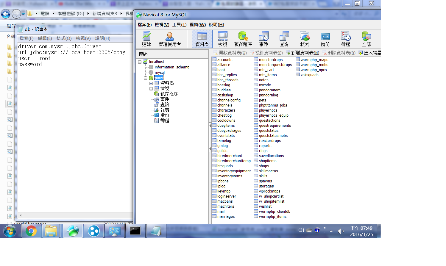Select the pony database node
Viewport: 446px width, 266px height.
coord(159,78)
